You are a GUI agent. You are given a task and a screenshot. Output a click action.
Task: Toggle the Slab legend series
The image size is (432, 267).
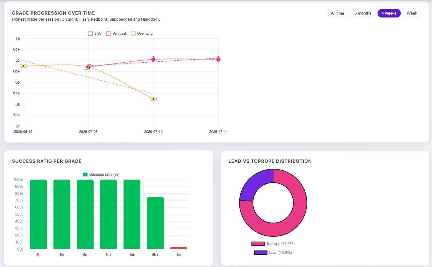[x=95, y=33]
